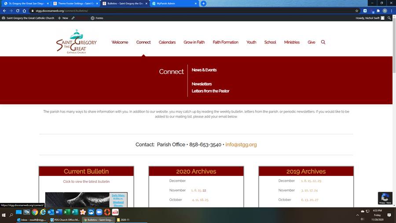Click to view the latest bulletin link
The width and height of the screenshot is (396, 223).
(x=86, y=182)
